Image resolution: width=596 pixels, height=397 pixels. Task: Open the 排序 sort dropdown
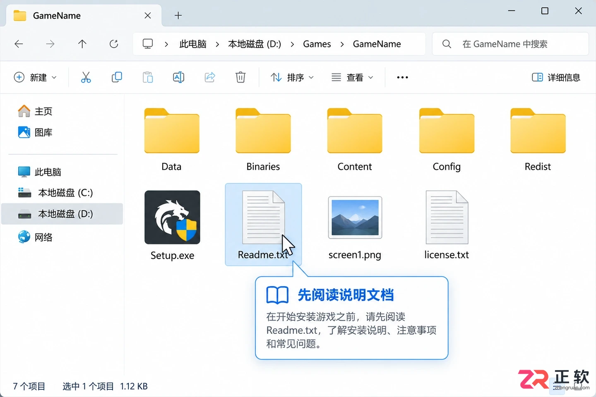coord(292,77)
